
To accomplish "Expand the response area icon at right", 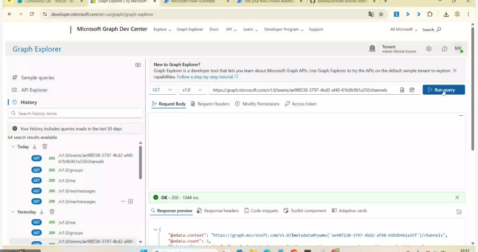I will click(459, 211).
